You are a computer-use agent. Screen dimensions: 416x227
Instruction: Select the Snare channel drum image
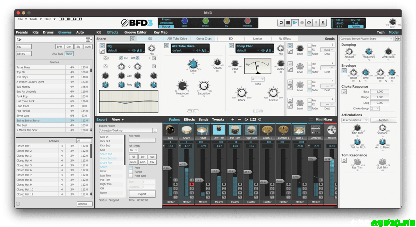[187, 130]
